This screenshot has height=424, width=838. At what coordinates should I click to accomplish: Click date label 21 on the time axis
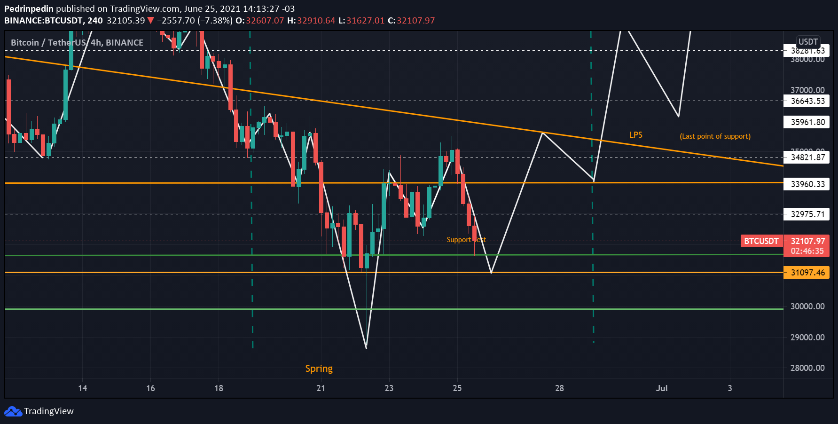(x=321, y=388)
